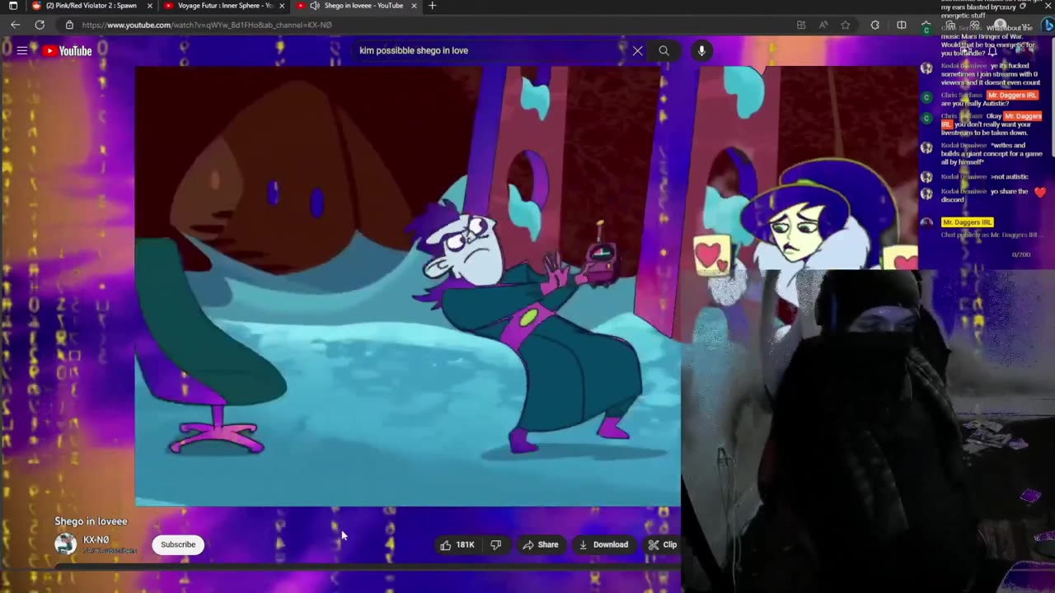1055x593 pixels.
Task: Download the video
Action: pos(603,544)
